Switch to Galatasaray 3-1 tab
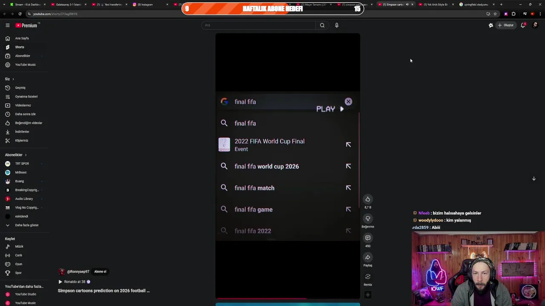Viewport: 545px width, 306px height. click(68, 4)
